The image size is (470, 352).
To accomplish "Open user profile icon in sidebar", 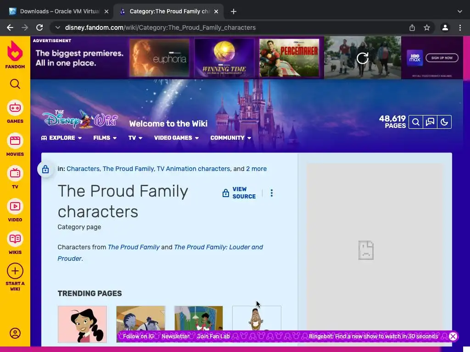I will (15, 333).
